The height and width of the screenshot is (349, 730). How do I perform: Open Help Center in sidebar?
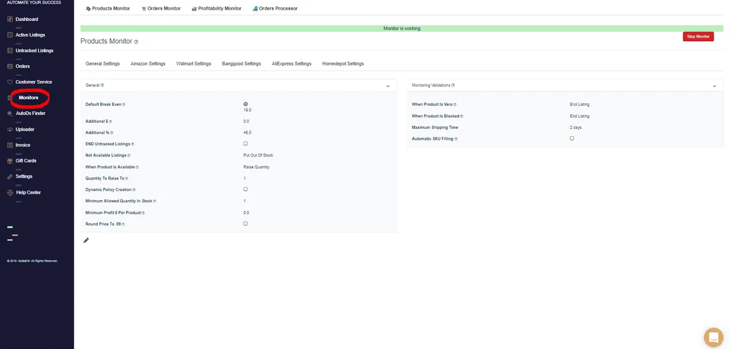coord(29,192)
